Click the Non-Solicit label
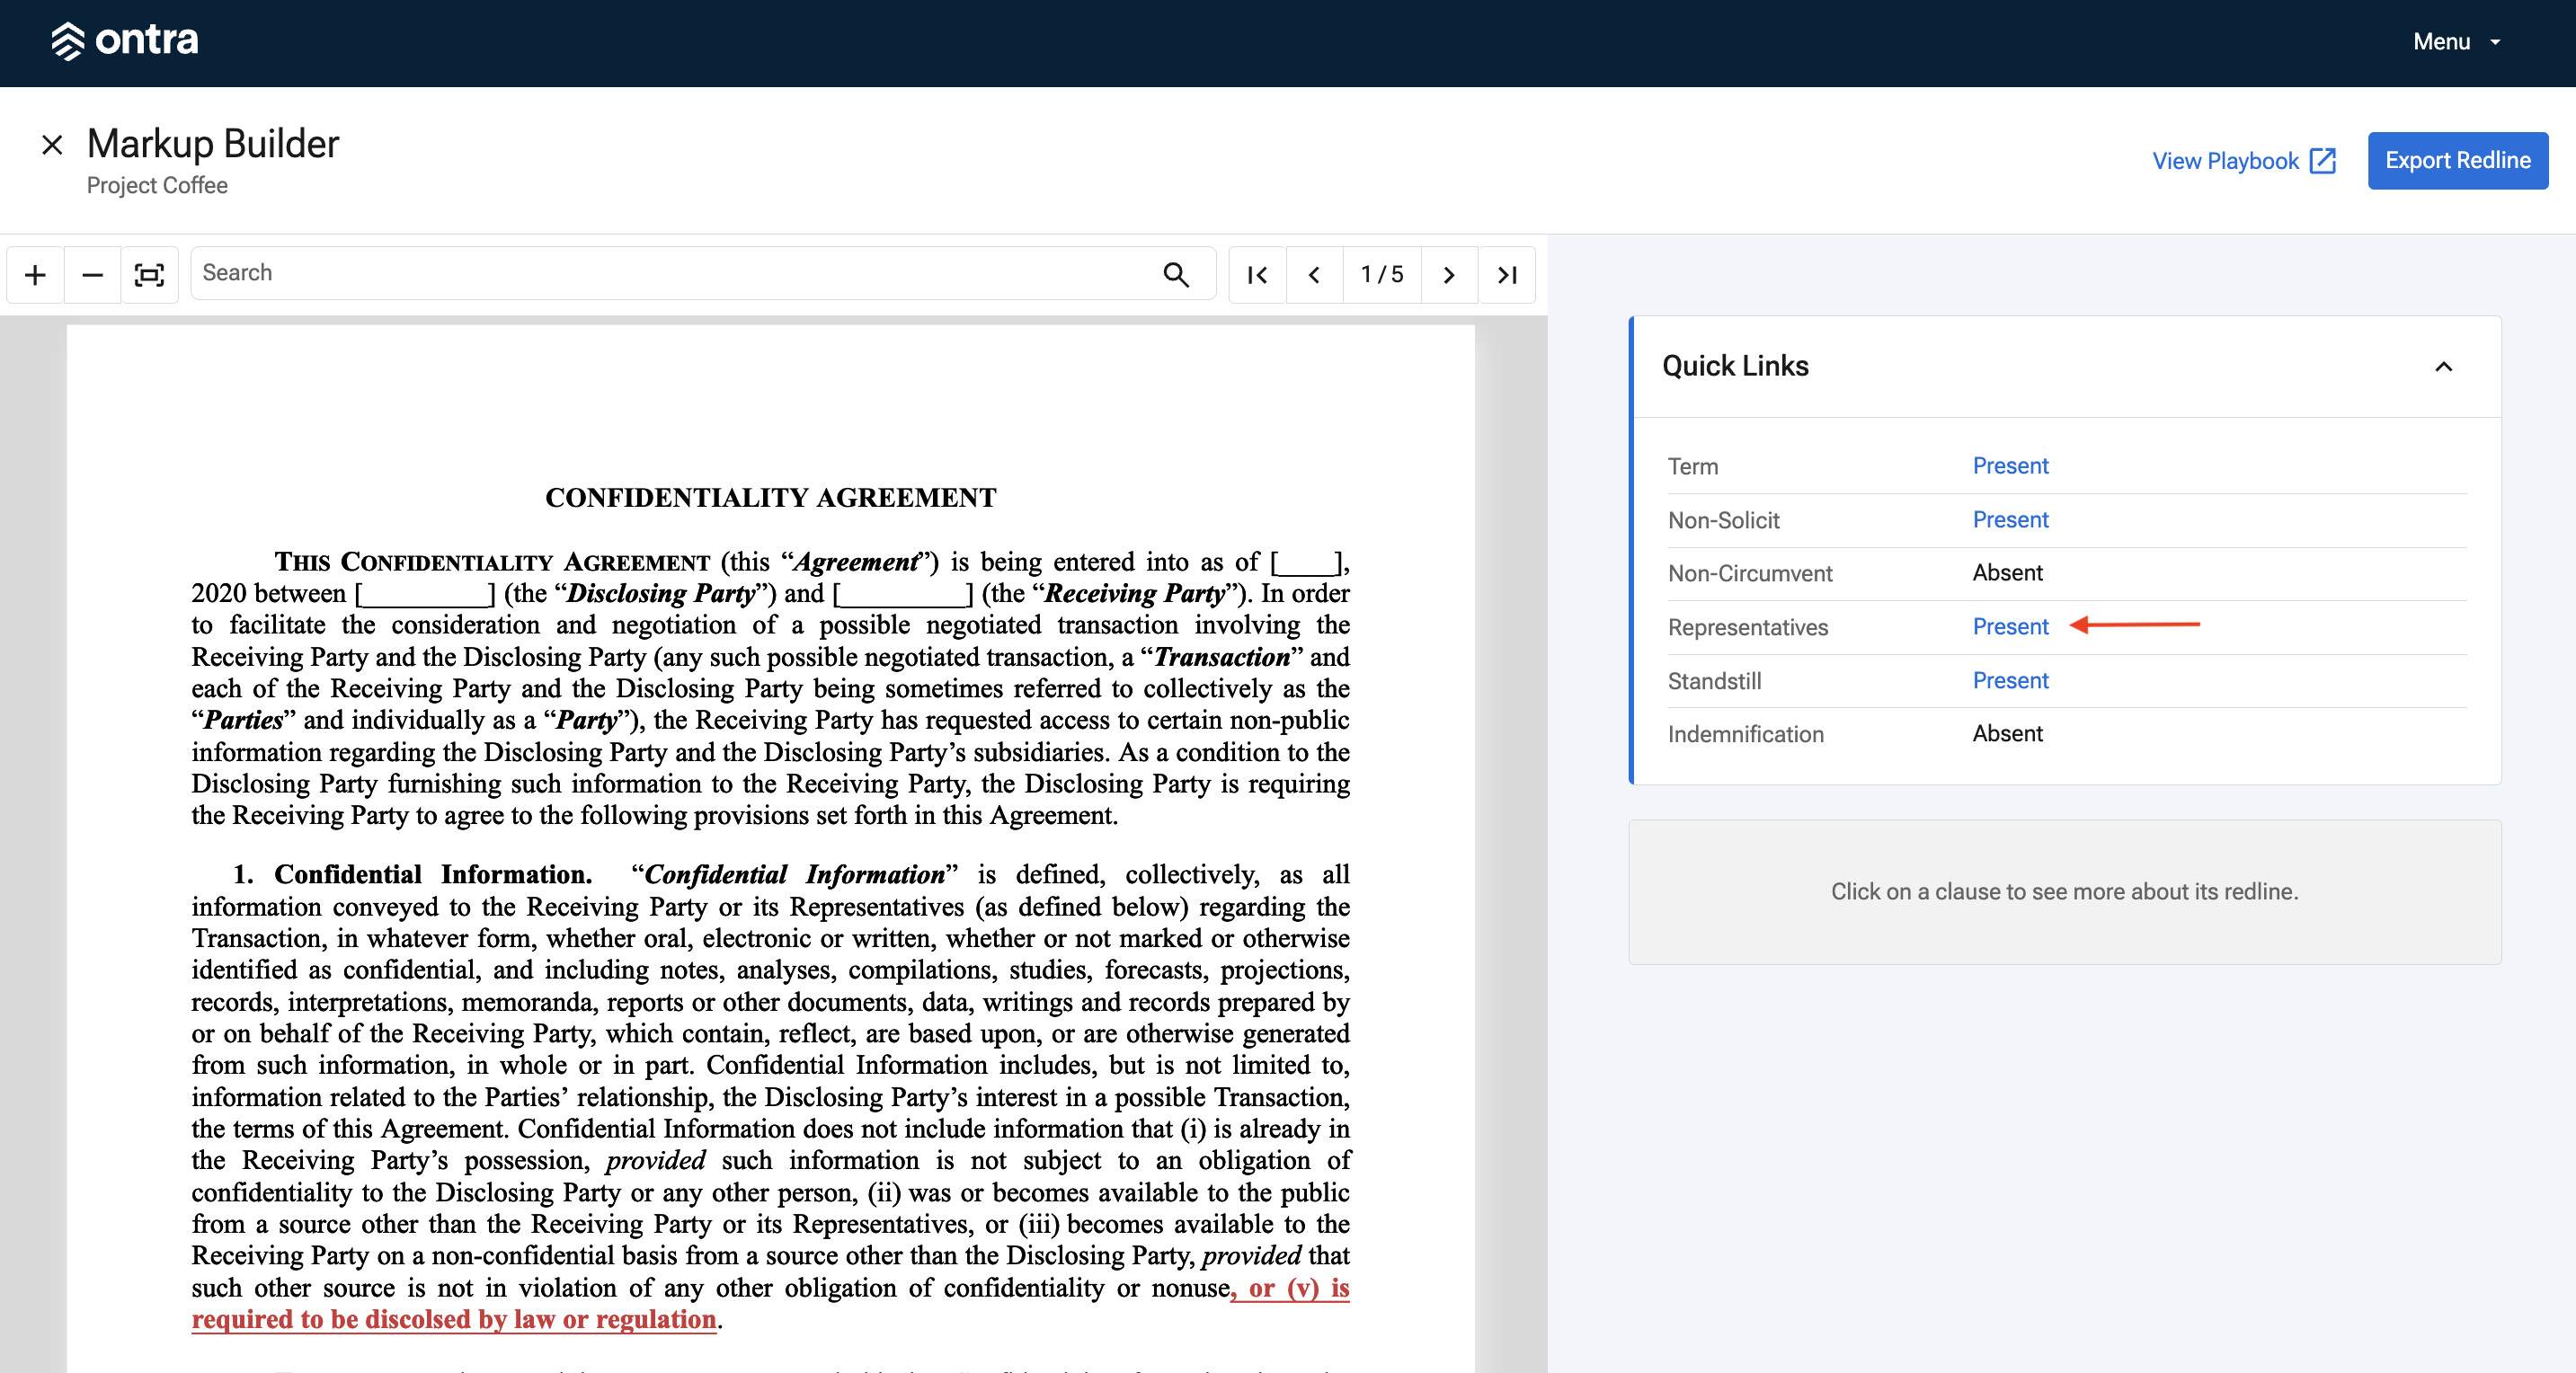Screen dimensions: 2576x1373 1723,521
